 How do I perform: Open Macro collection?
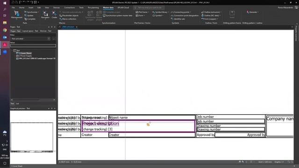click(x=68, y=19)
